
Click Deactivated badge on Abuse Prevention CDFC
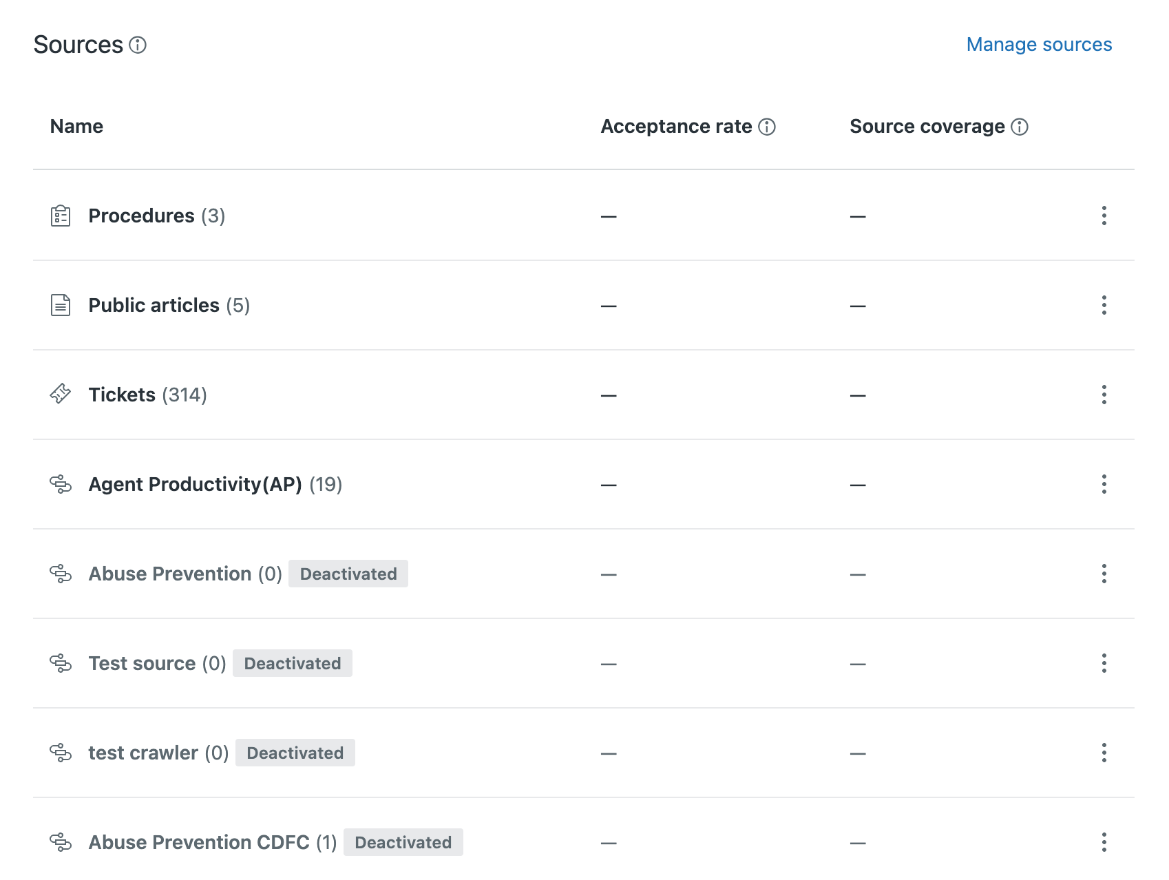(x=403, y=842)
